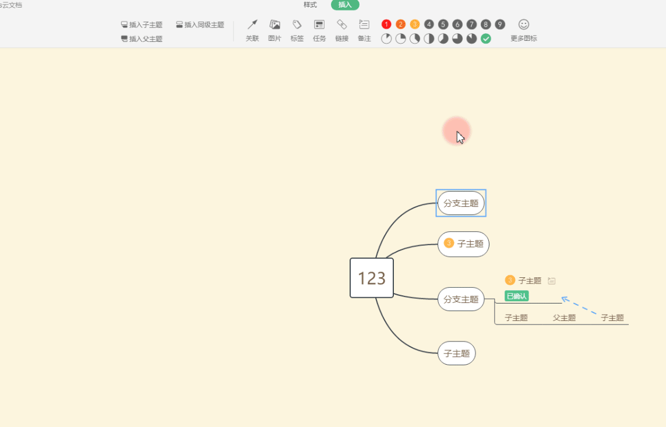Click the red priority 1 icon
The width and height of the screenshot is (666, 427).
click(386, 24)
